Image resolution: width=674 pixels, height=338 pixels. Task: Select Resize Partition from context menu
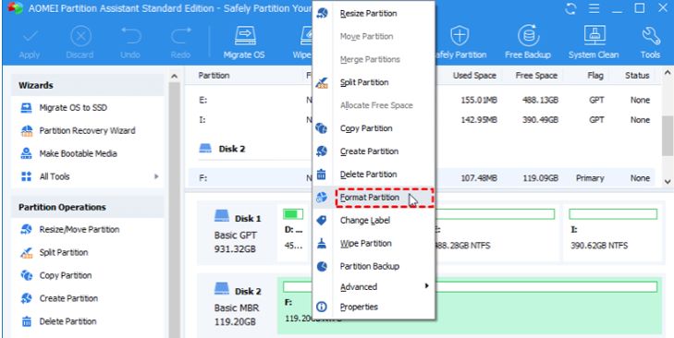(x=374, y=13)
